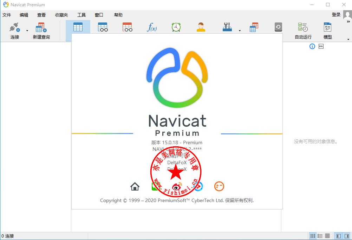Screen dimensions: 352x240
Task: Open the Function f(x) toolbar icon
Action: pyautogui.click(x=152, y=27)
